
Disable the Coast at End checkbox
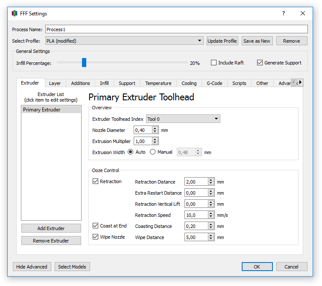coord(96,226)
